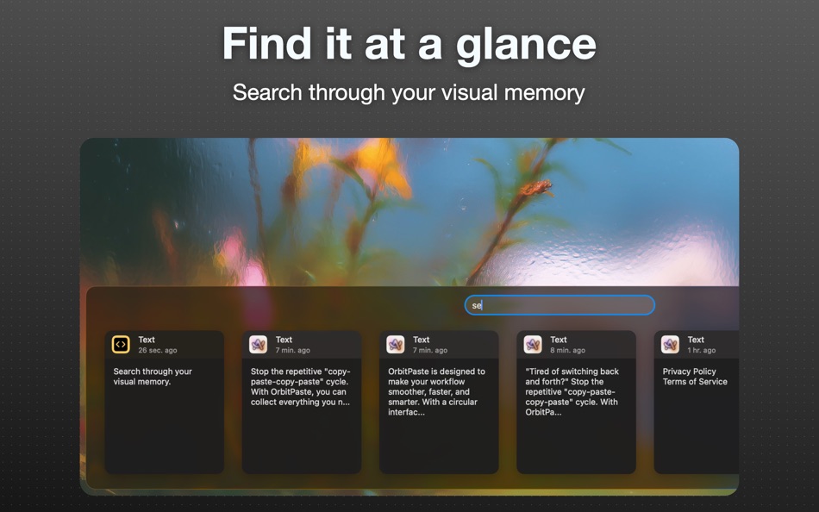The width and height of the screenshot is (819, 512).
Task: Click the purple gradient icon beside Privacy Policy card
Action: 672,344
